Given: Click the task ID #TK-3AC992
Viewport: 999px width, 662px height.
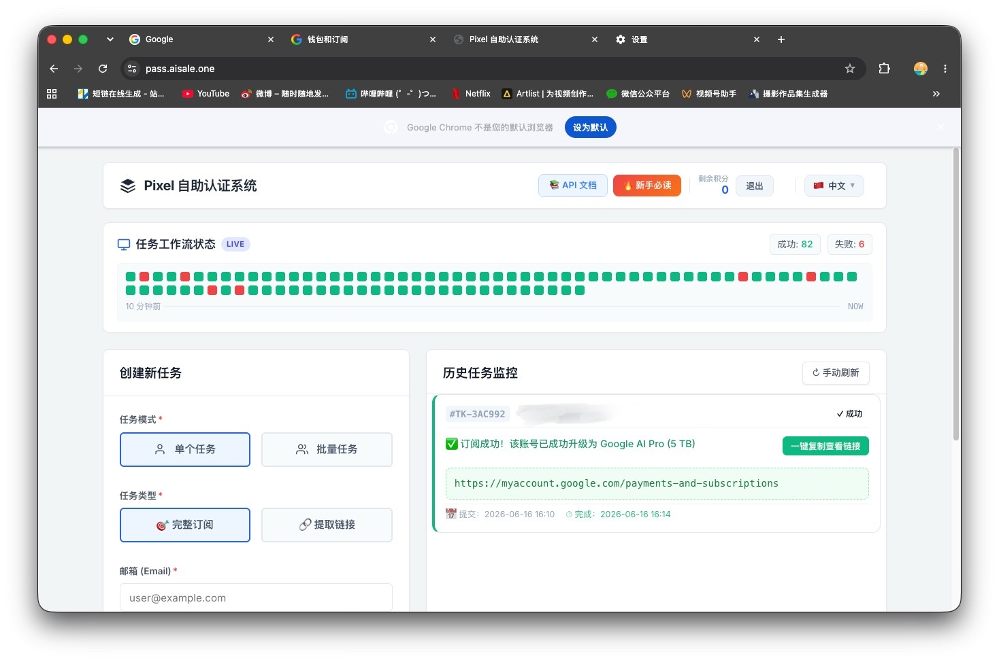Looking at the screenshot, I should click(x=477, y=414).
